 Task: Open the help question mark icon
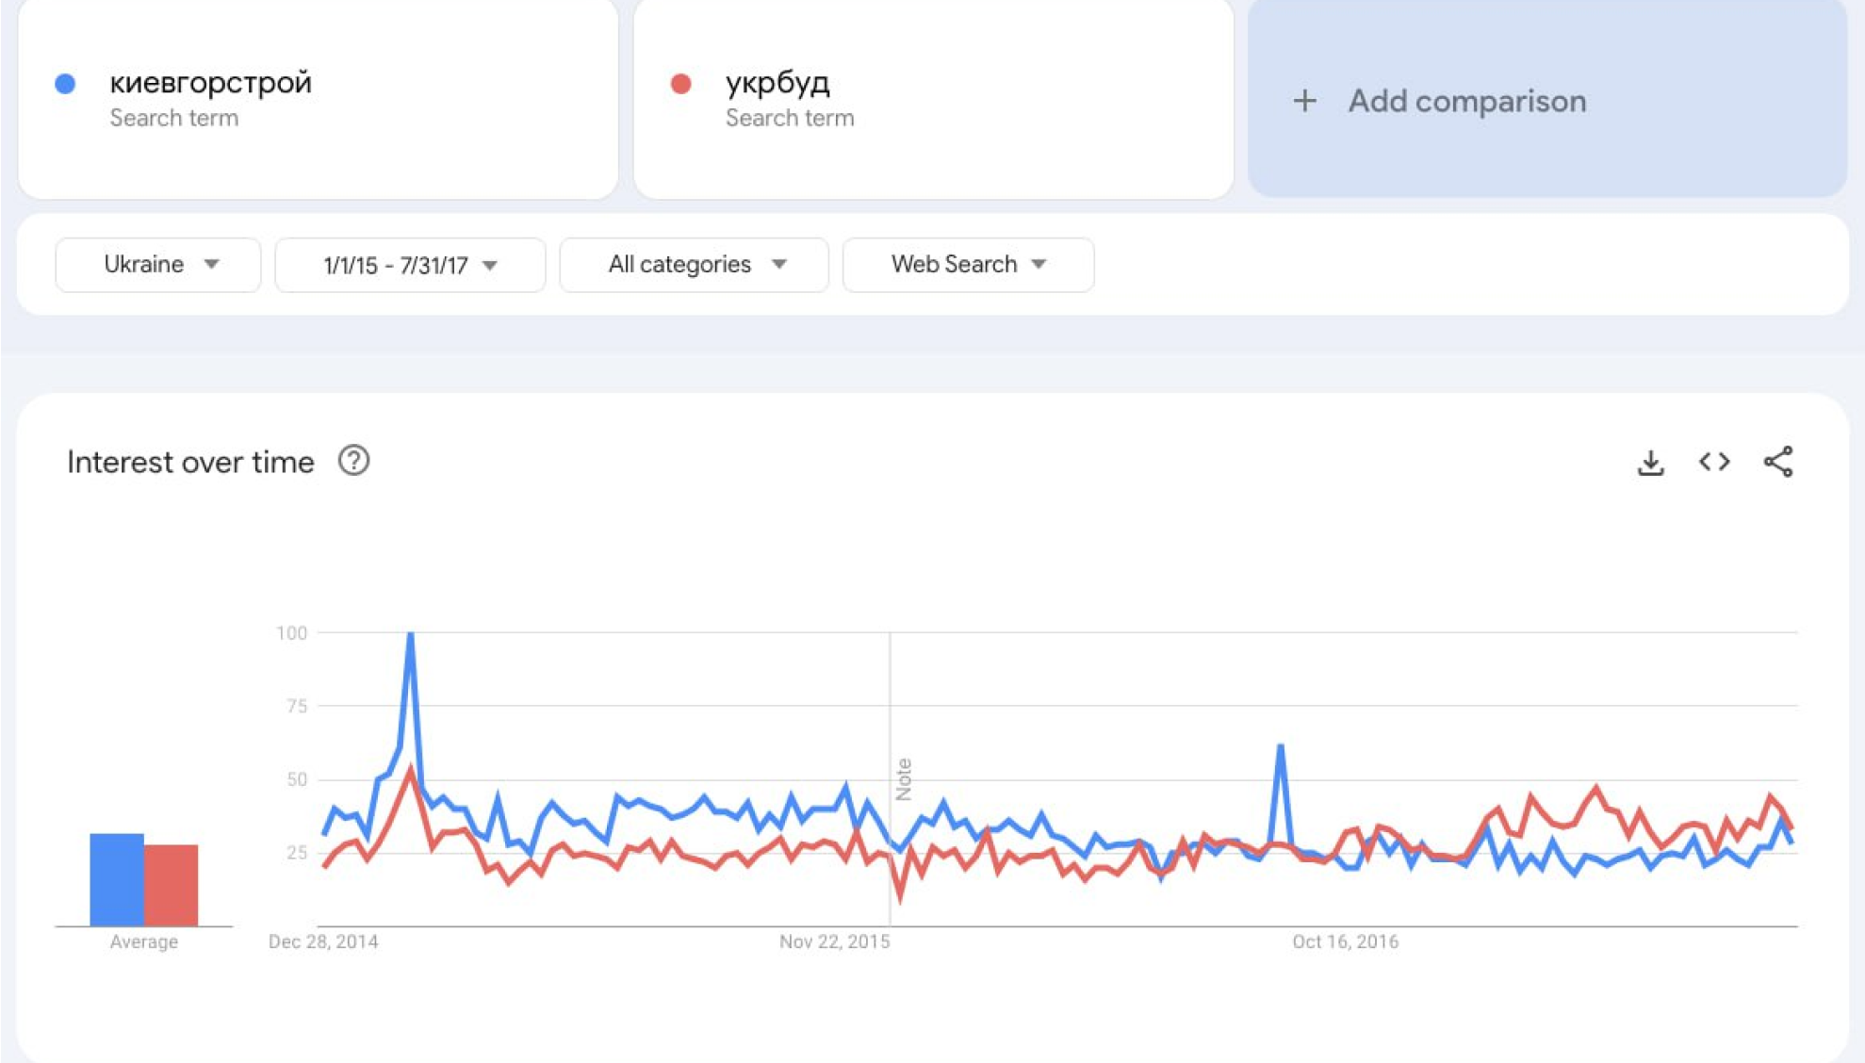[x=353, y=461]
